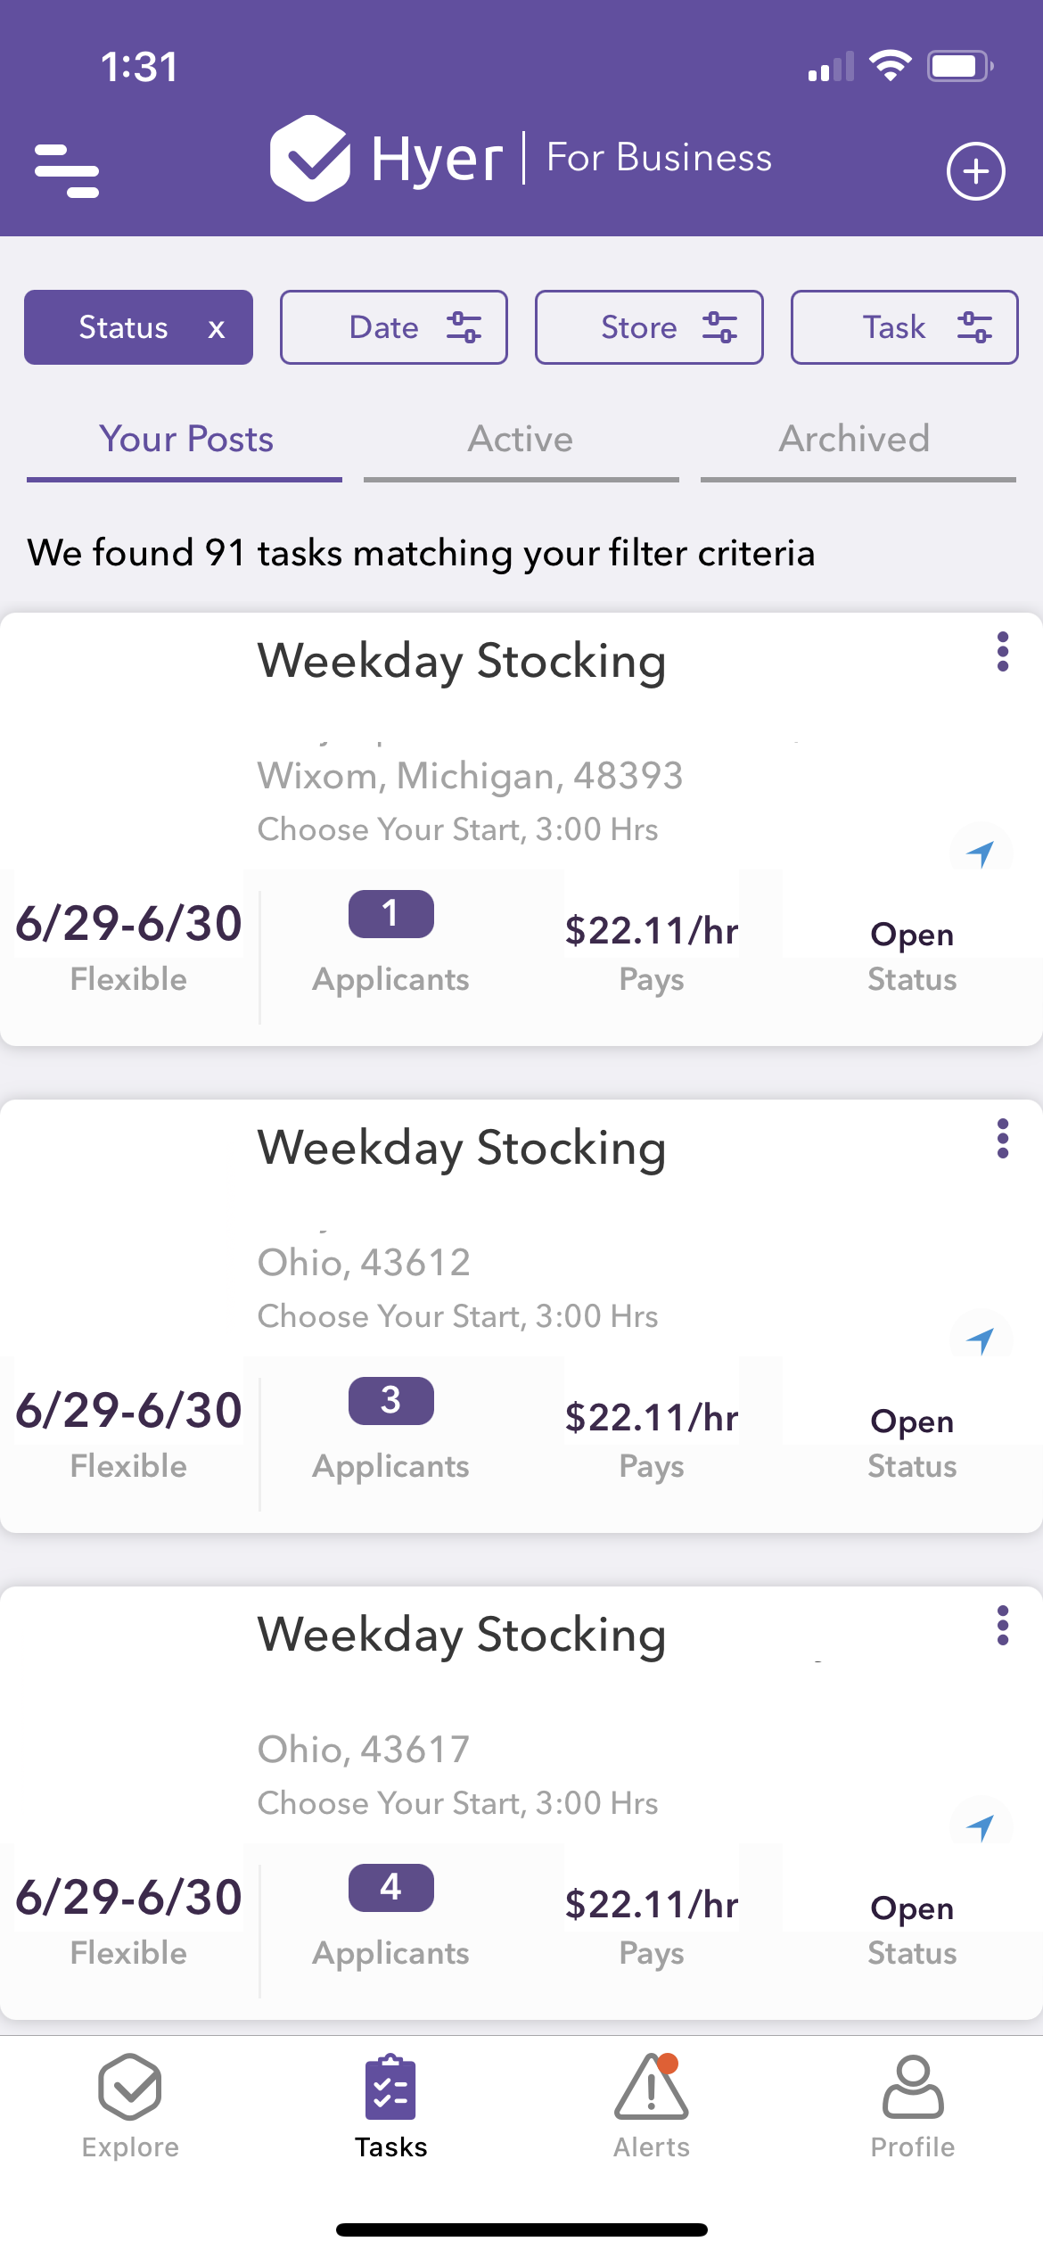Image resolution: width=1043 pixels, height=2258 pixels.
Task: Tap the plus icon to add a task
Action: [975, 171]
